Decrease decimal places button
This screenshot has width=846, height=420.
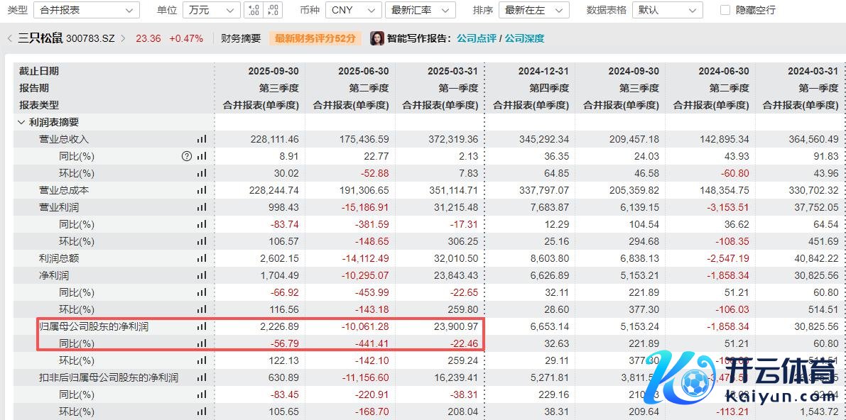273,10
